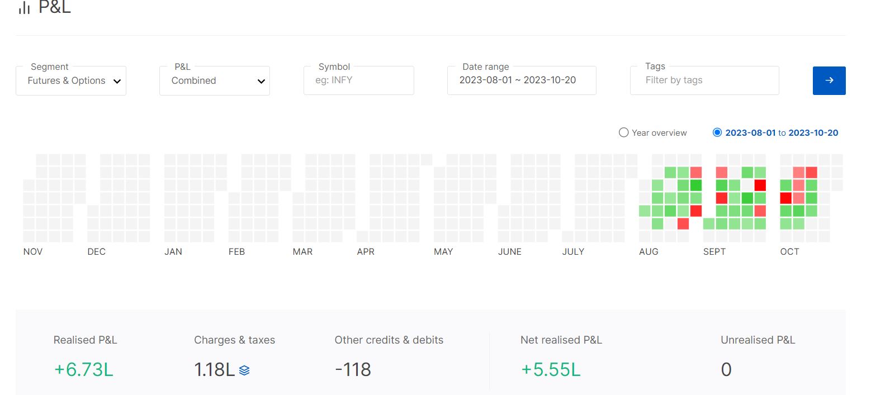Viewport: 871px width, 395px height.
Task: Click the JUNE month label
Action: pyautogui.click(x=510, y=252)
